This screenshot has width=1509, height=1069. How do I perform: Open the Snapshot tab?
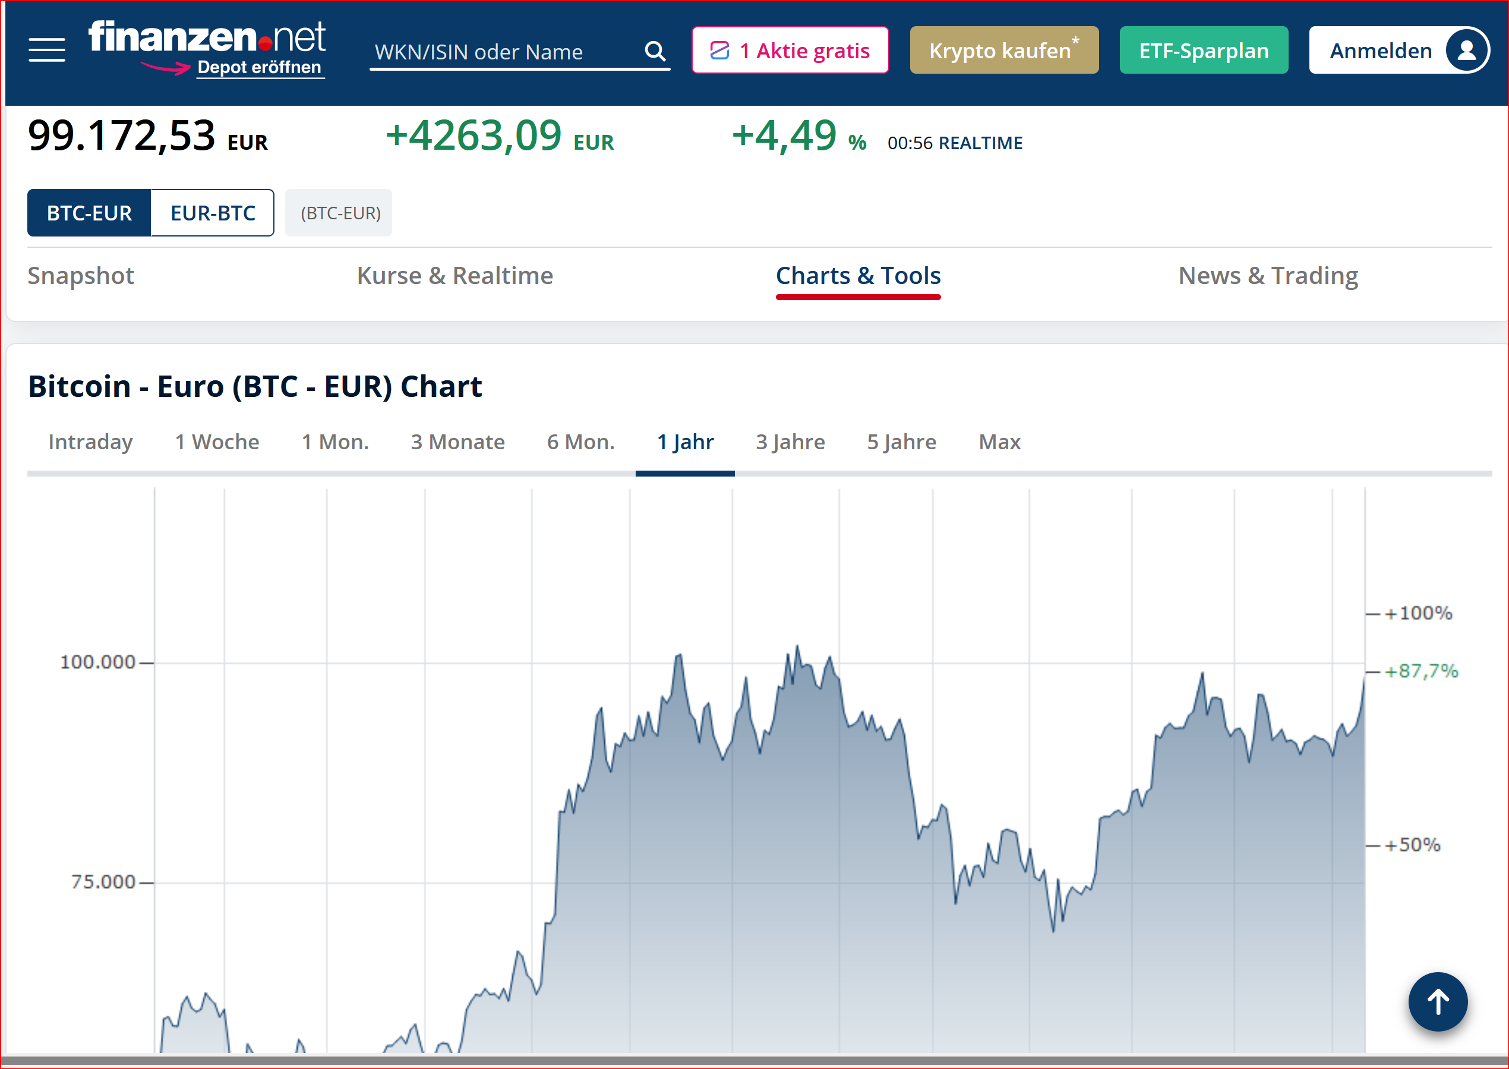click(x=81, y=276)
